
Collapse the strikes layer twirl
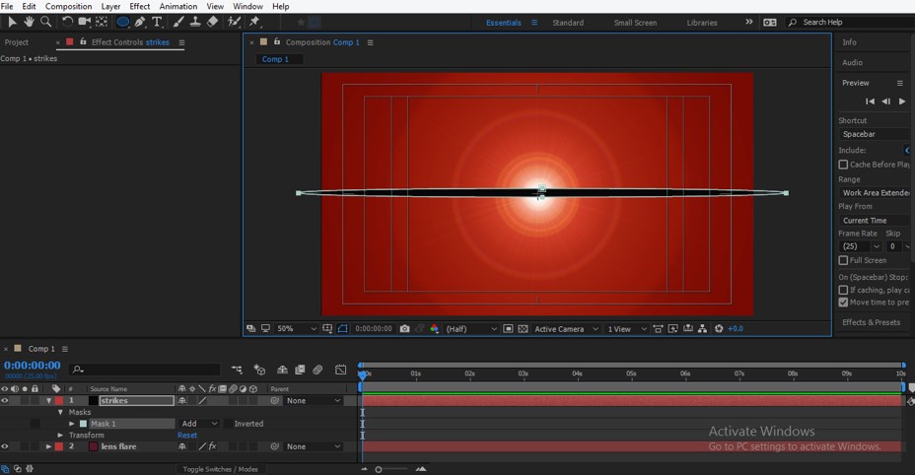click(49, 401)
